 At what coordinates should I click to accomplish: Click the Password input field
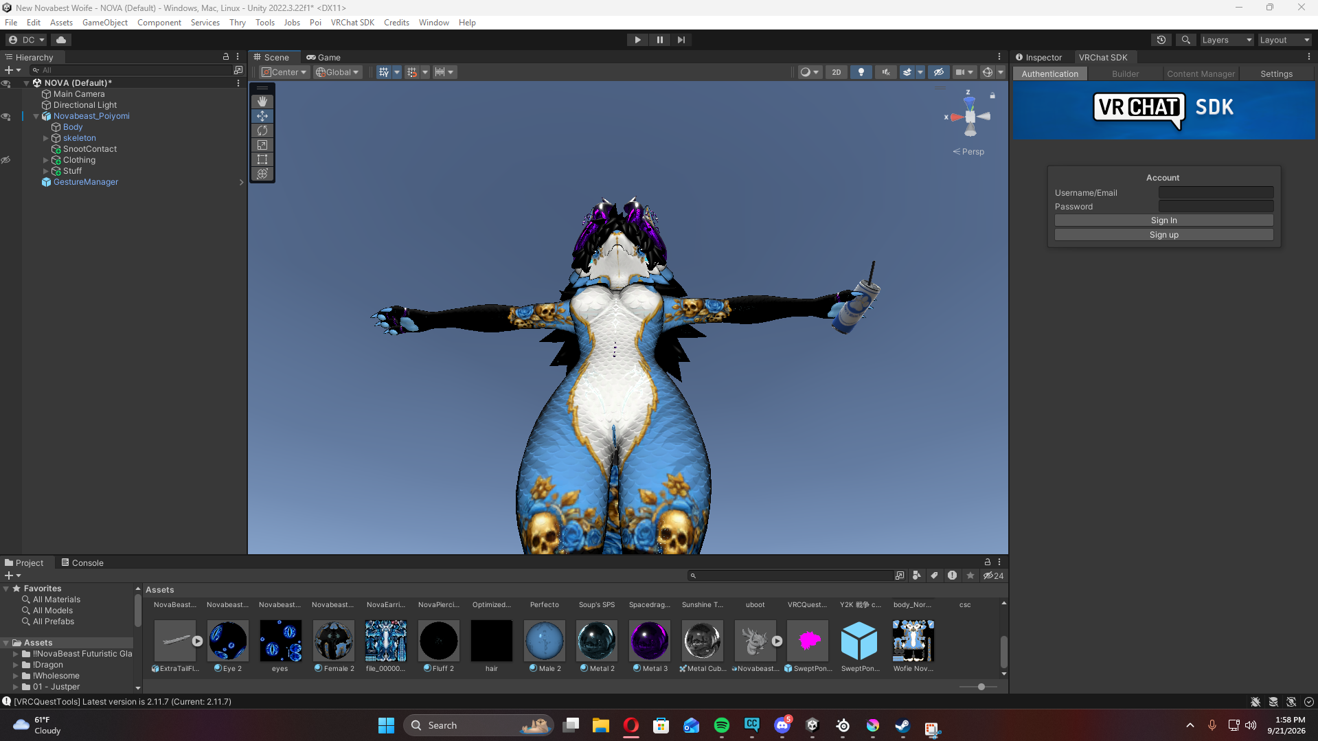coord(1216,207)
